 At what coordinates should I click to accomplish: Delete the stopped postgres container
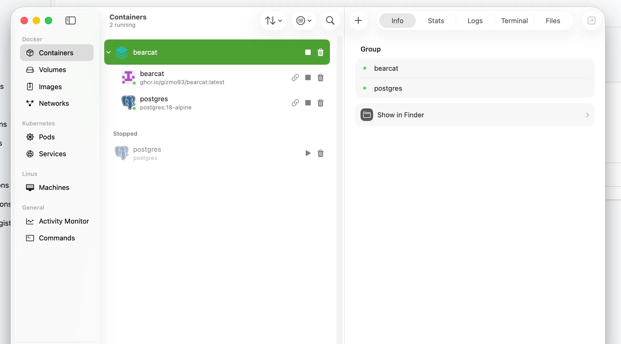point(320,153)
